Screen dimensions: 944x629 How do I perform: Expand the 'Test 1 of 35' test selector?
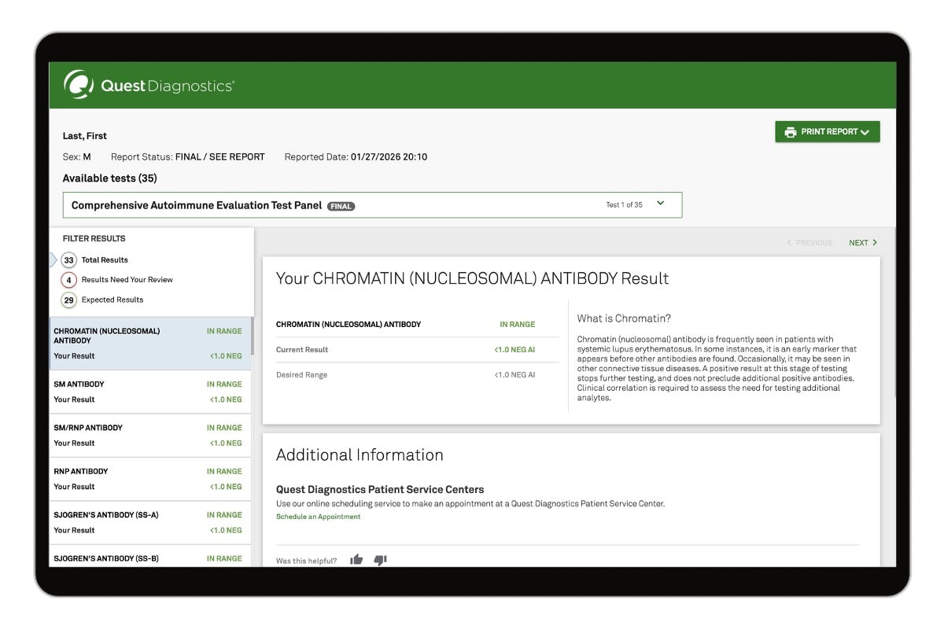[x=661, y=202]
